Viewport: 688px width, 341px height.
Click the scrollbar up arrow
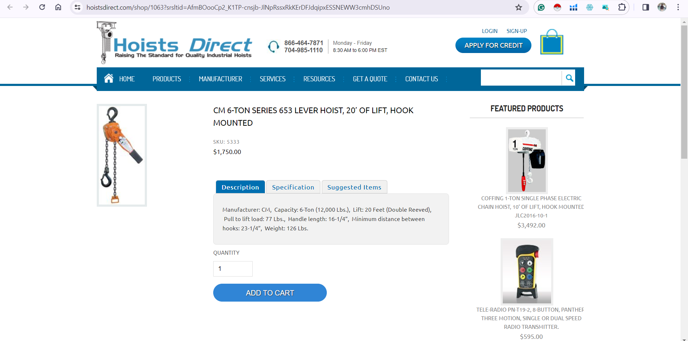tap(684, 21)
